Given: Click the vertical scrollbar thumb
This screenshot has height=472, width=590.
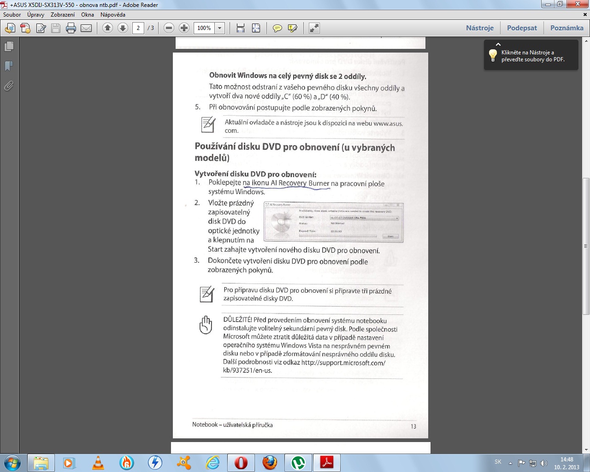Looking at the screenshot, I should point(586,246).
